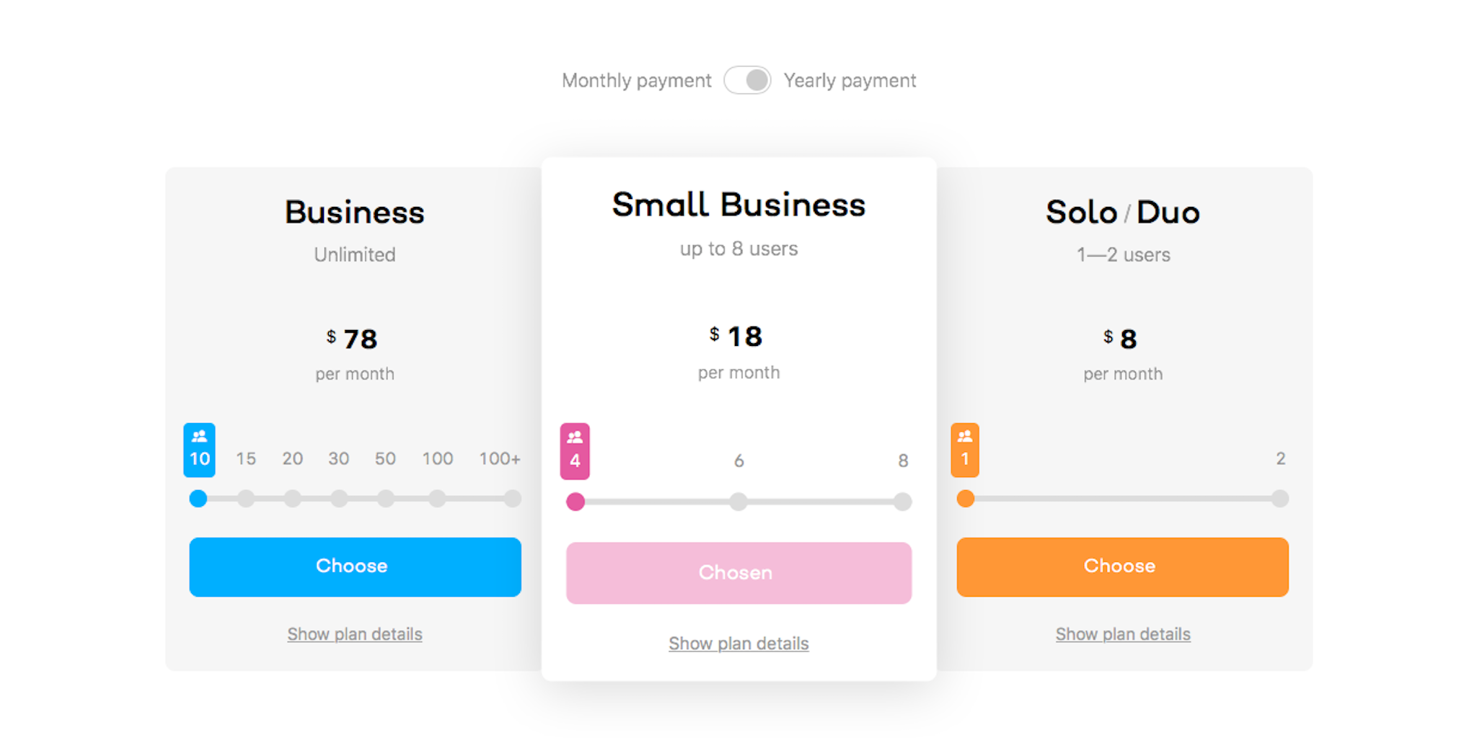Set Business slider to 15 users
The width and height of the screenshot is (1477, 738).
pos(246,498)
